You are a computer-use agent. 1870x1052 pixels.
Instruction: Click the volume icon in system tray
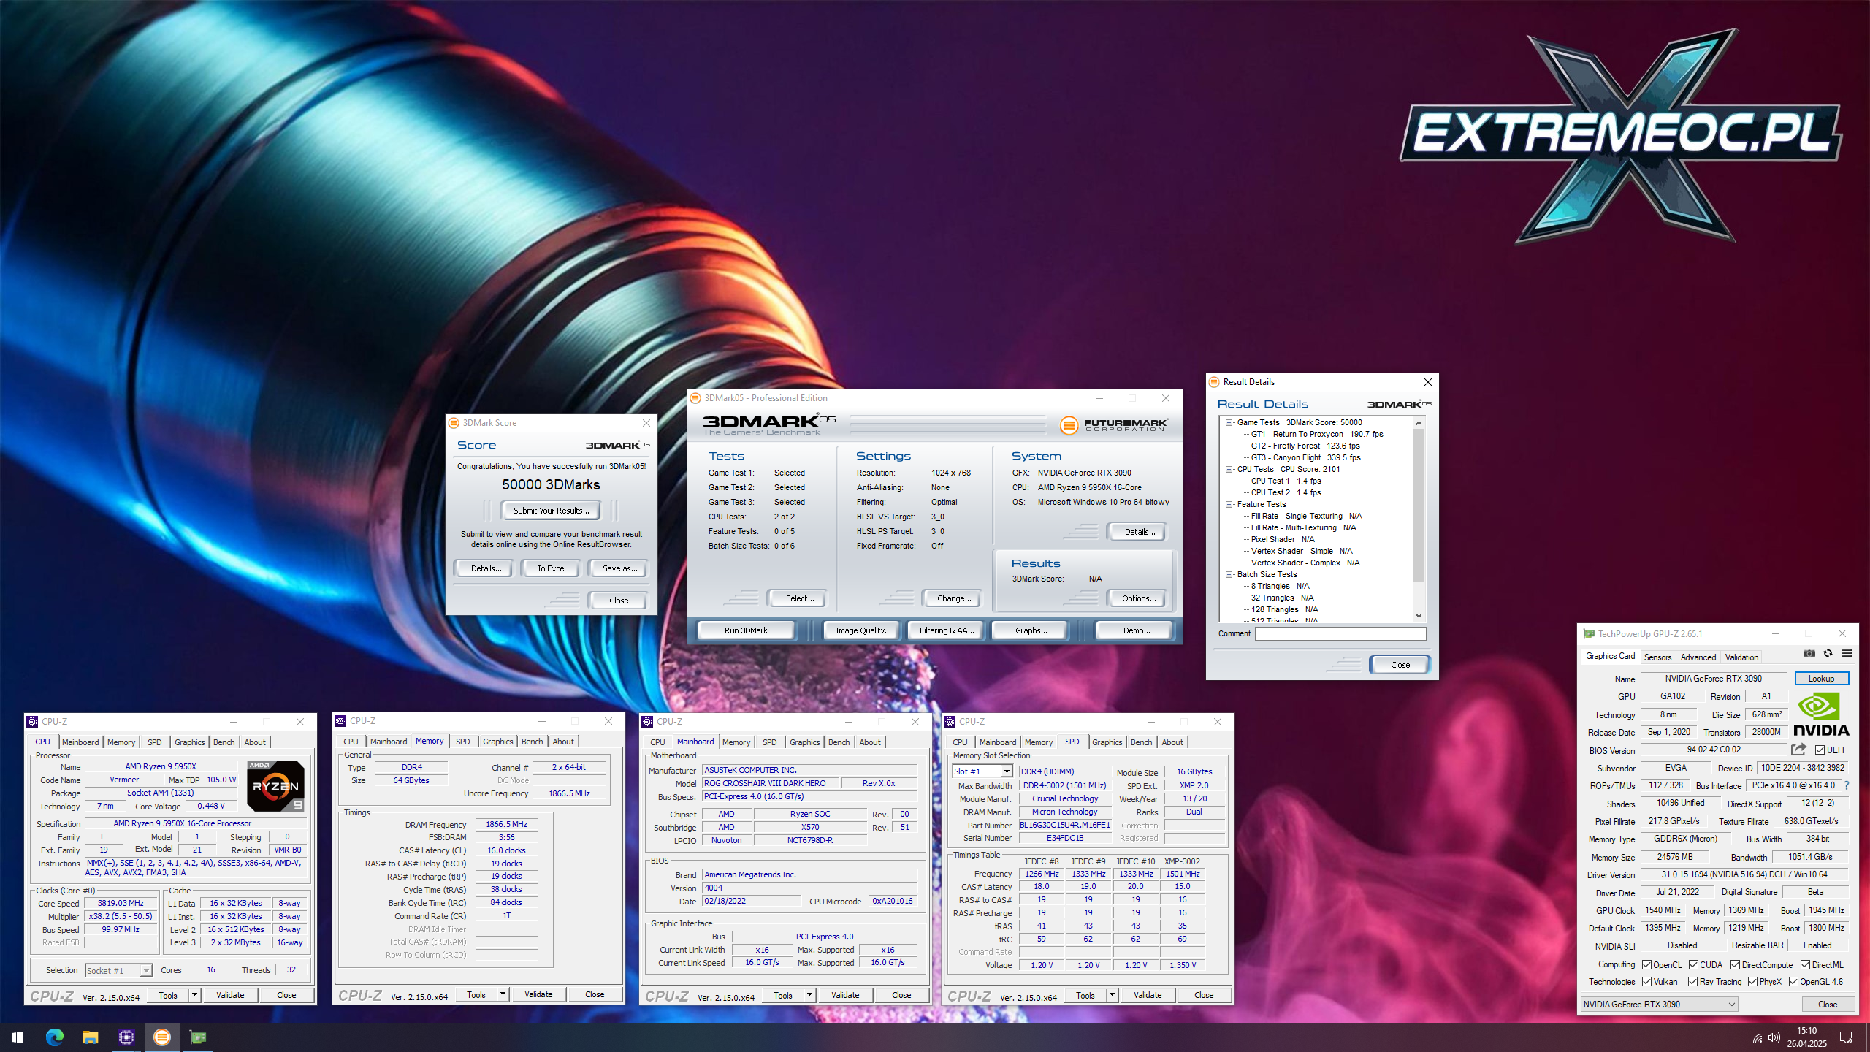point(1773,1037)
